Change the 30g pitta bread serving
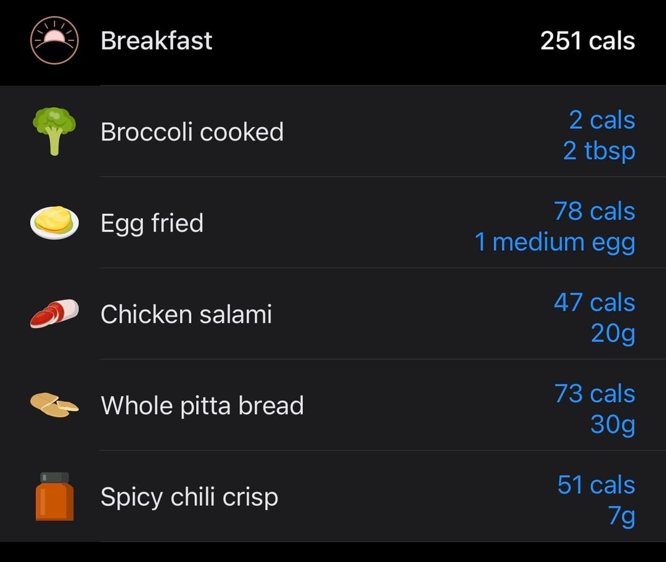666x562 pixels. 612,424
